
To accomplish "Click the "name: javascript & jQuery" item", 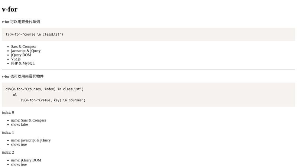I will (31, 140).
